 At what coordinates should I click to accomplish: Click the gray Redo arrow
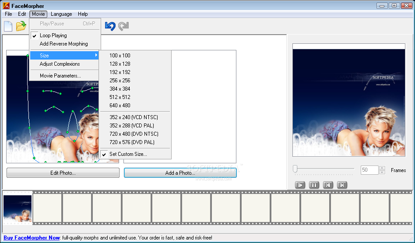pyautogui.click(x=123, y=26)
